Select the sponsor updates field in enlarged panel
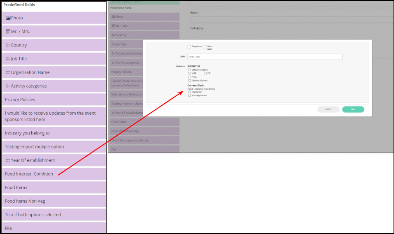Viewport: 394px width, 234px height. [x=54, y=116]
